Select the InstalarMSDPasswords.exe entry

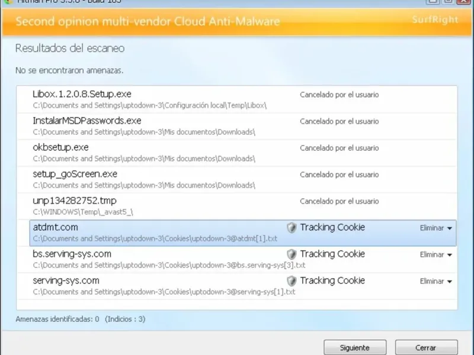pos(236,126)
